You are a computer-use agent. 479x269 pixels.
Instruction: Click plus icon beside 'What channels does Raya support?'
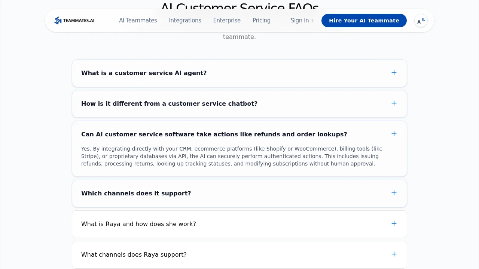[394, 254]
